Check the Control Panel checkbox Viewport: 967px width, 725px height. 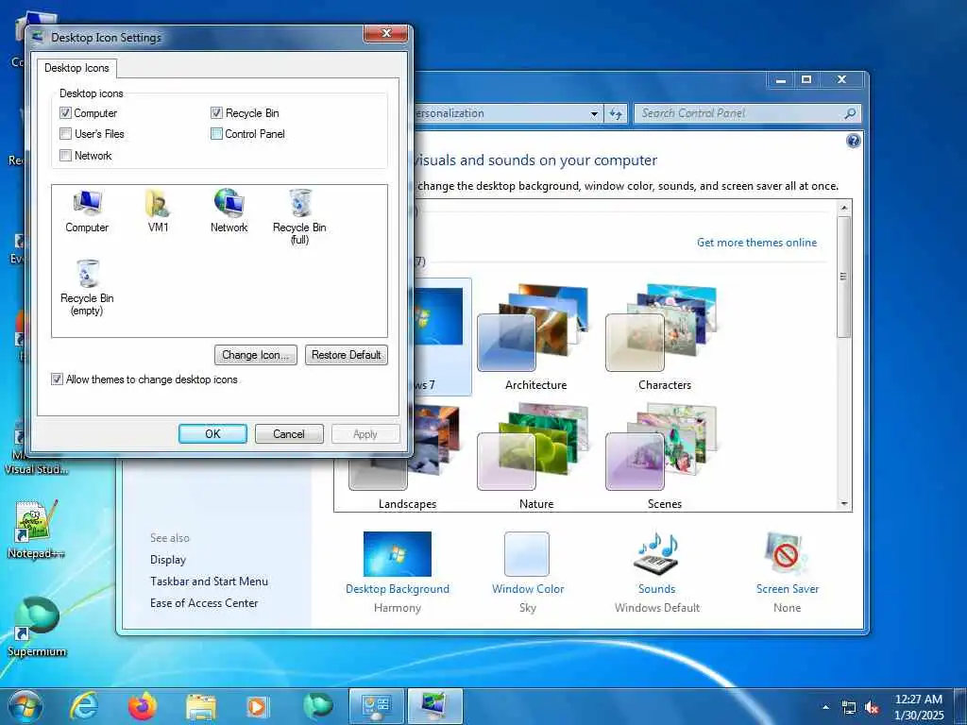coord(216,134)
